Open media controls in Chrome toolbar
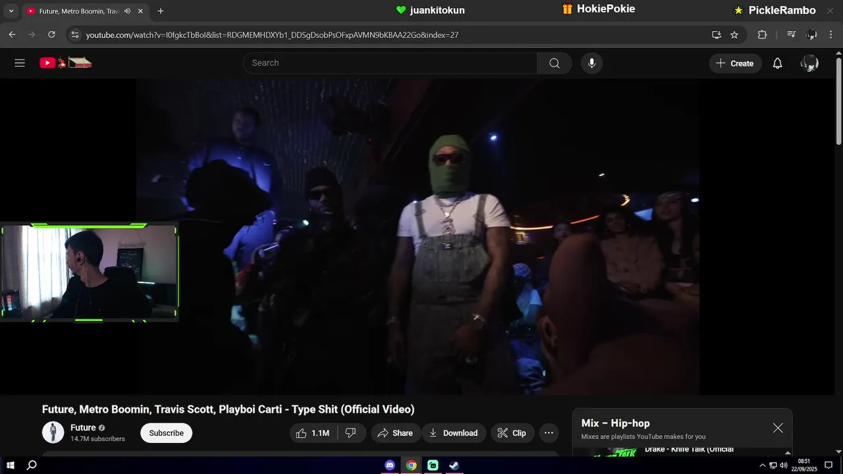This screenshot has height=474, width=843. pyautogui.click(x=792, y=35)
